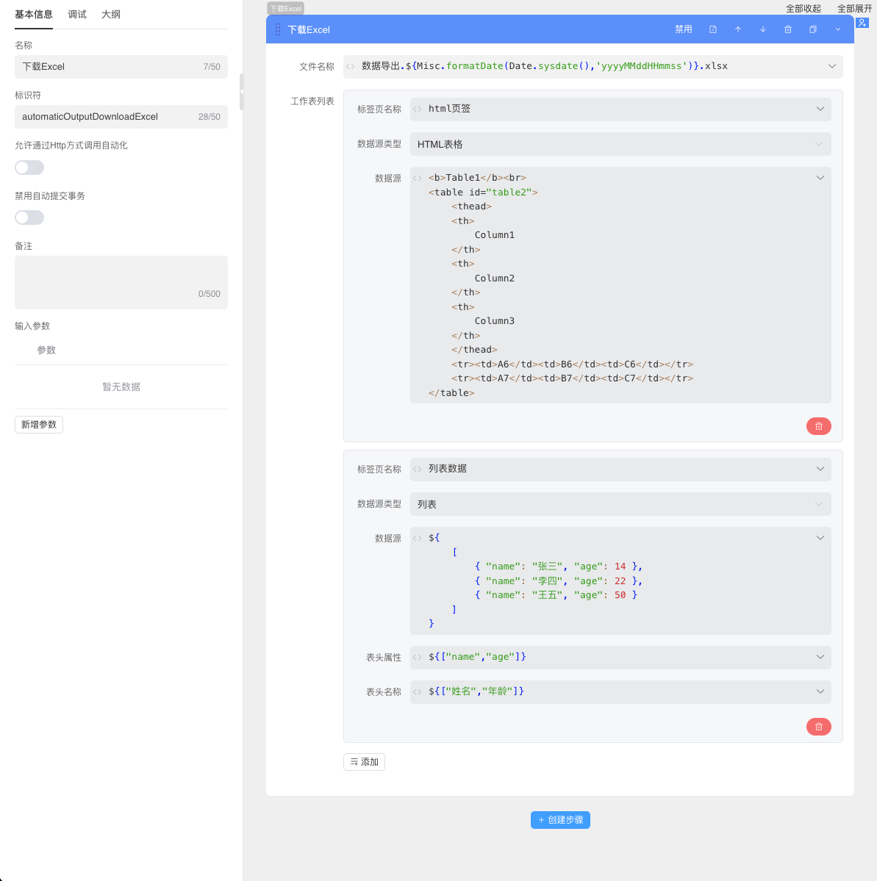Toggle 禁用自动提交事务 switch
This screenshot has width=877, height=881.
pos(29,217)
